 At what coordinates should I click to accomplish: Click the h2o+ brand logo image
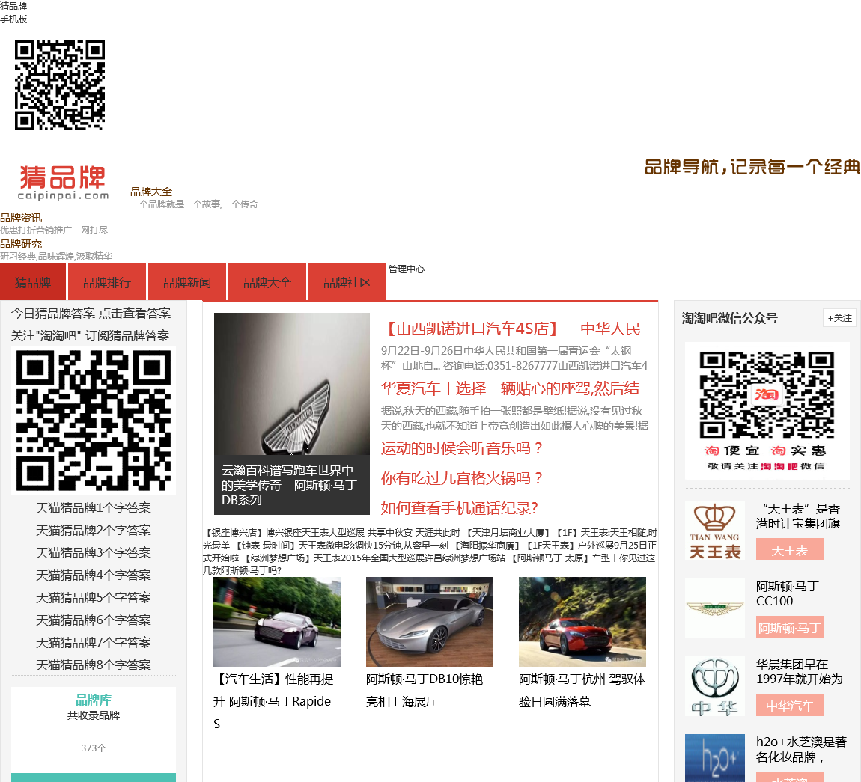pos(715,758)
